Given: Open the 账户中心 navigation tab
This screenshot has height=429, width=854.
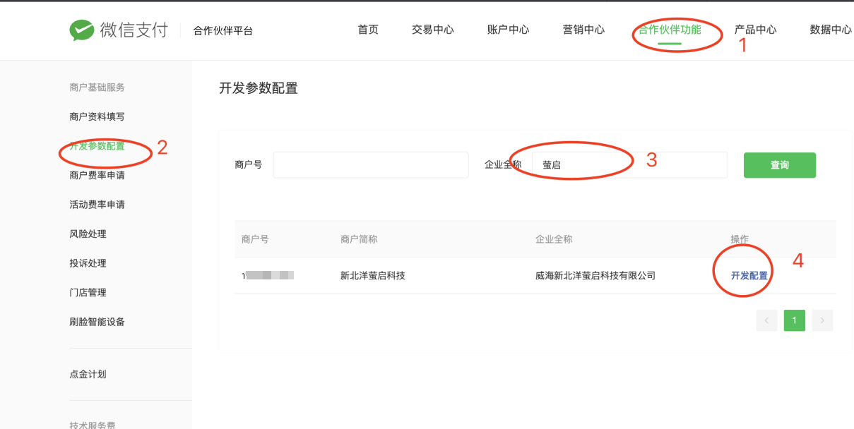Looking at the screenshot, I should (508, 30).
